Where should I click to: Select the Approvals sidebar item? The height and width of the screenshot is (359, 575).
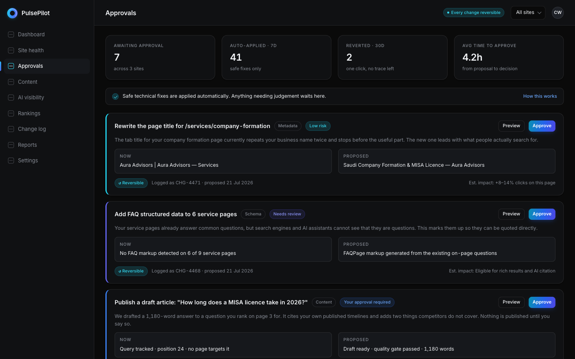tap(47, 66)
